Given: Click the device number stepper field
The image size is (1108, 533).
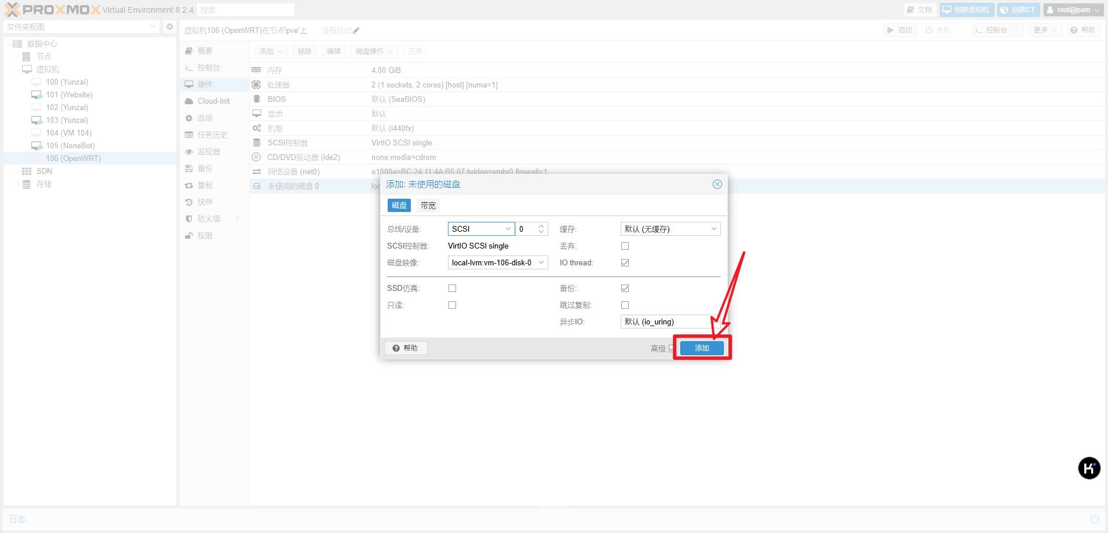Looking at the screenshot, I should coord(527,229).
